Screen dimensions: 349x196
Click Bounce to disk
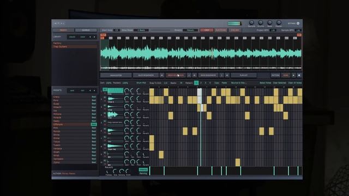coord(239,83)
